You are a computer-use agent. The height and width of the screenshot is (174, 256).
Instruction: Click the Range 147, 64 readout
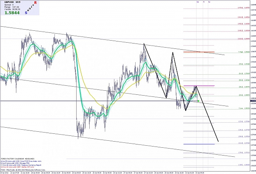coord(11,7)
